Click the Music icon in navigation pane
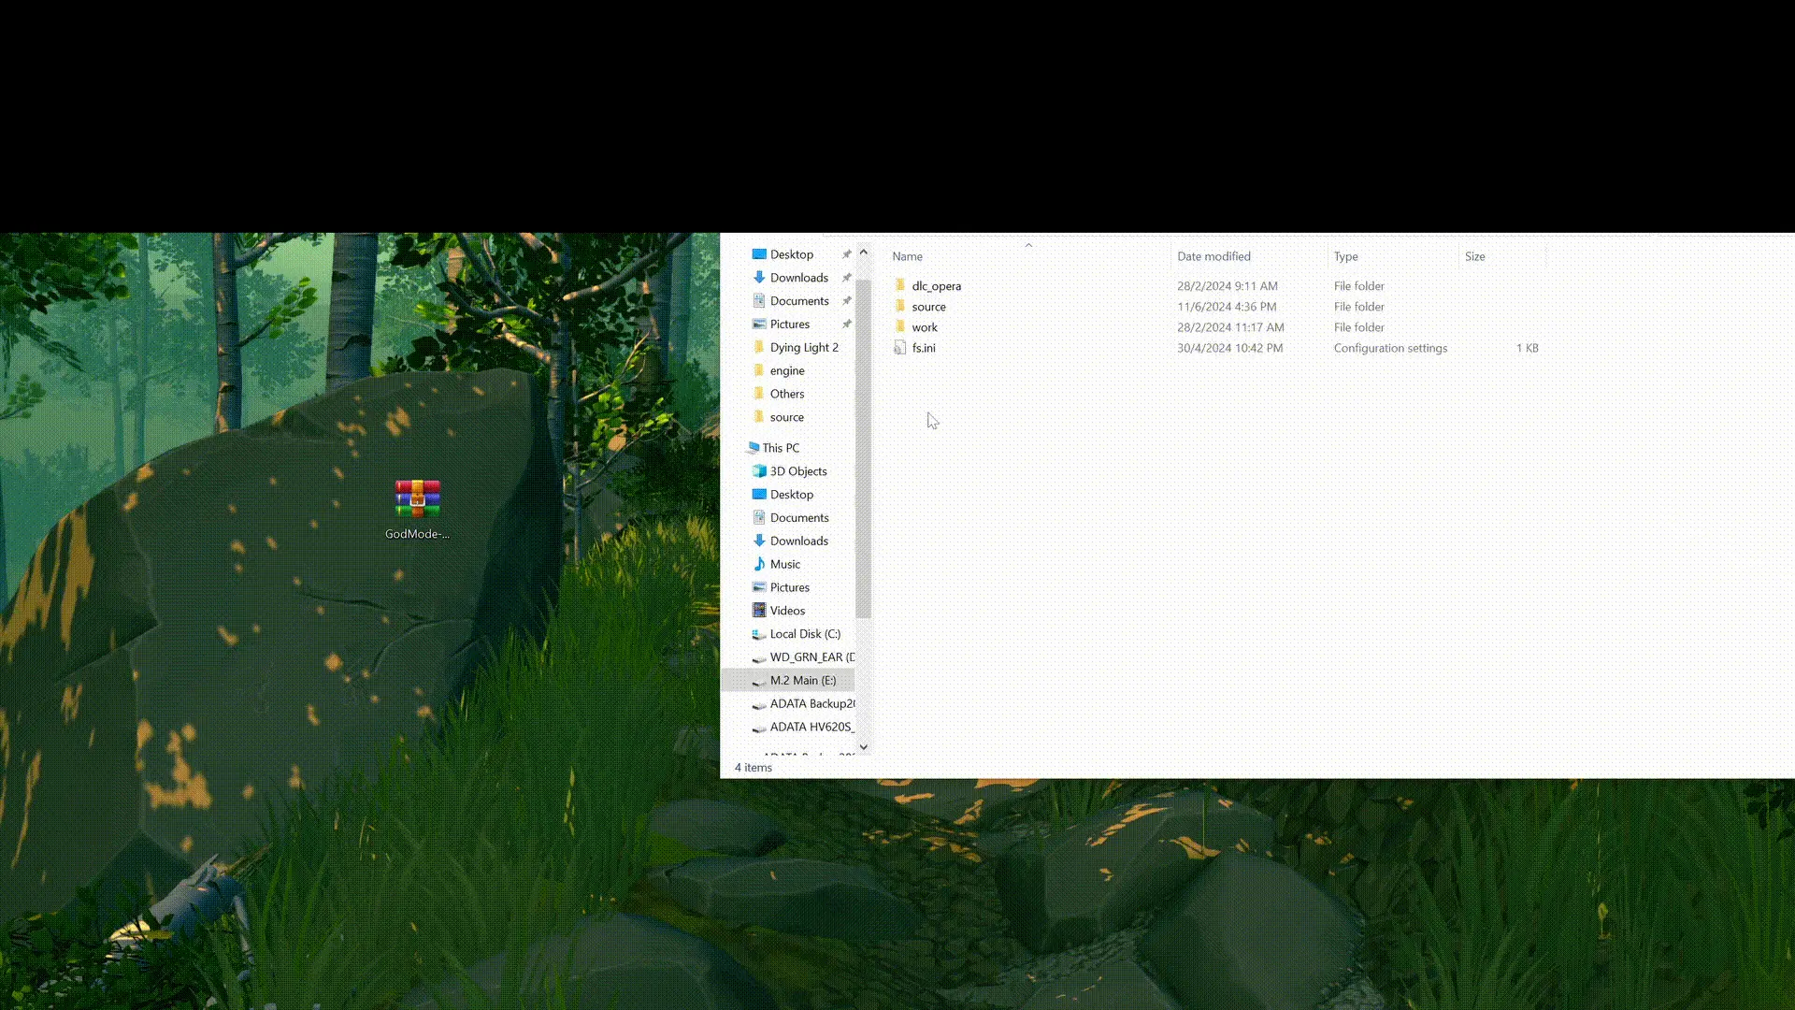Screen dimensions: 1795x1010 pyautogui.click(x=759, y=564)
